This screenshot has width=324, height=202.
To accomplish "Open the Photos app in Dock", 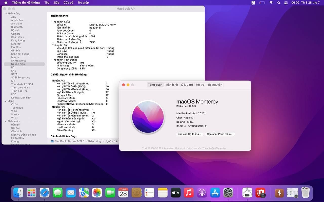I will click(97, 193).
